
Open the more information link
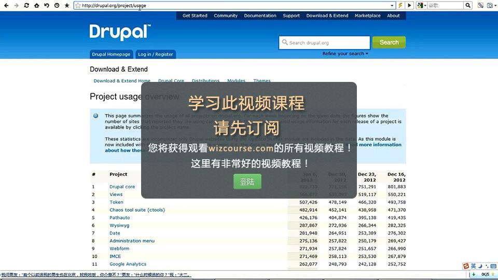380,145
